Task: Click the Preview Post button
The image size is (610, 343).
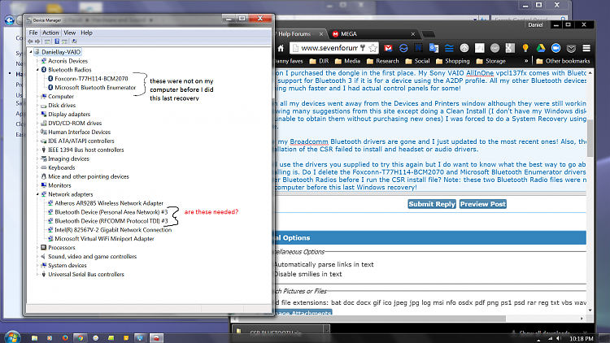Action: coord(483,204)
